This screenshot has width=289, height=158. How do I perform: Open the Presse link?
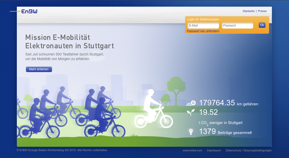coord(262,11)
